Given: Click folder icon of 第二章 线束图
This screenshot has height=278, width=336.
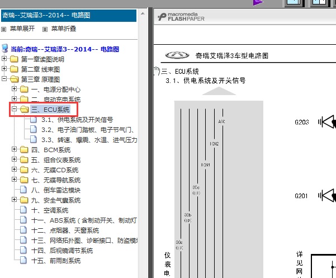Looking at the screenshot, I should 14,69.
